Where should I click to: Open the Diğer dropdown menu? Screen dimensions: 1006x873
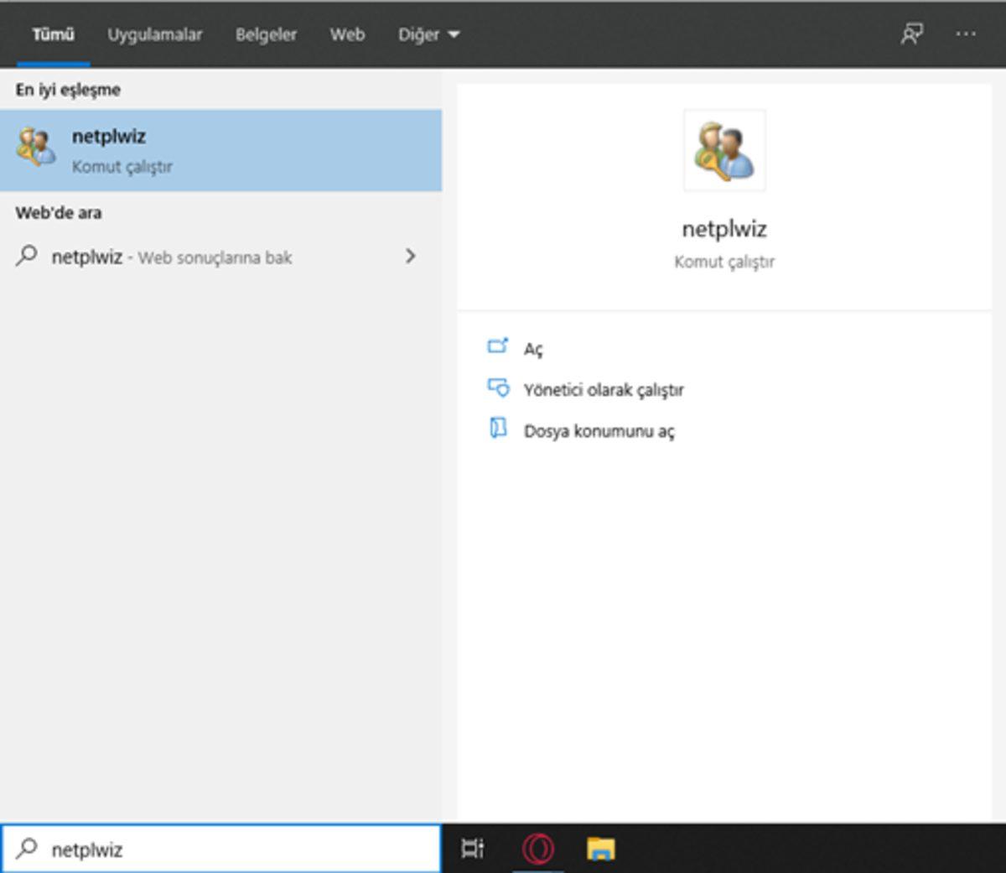(x=428, y=34)
